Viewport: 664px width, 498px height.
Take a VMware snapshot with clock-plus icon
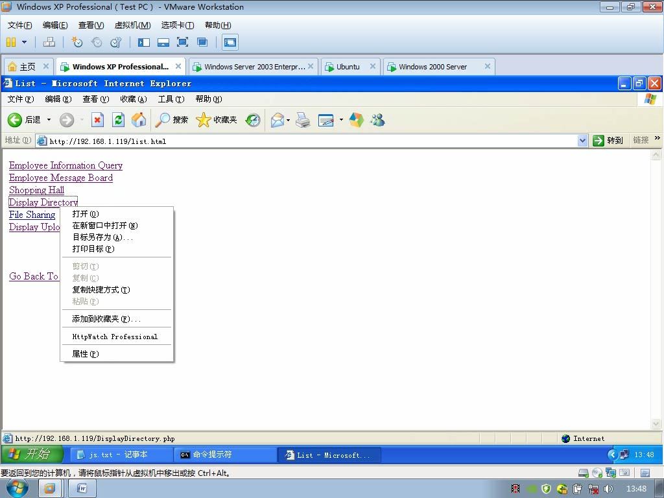click(77, 42)
